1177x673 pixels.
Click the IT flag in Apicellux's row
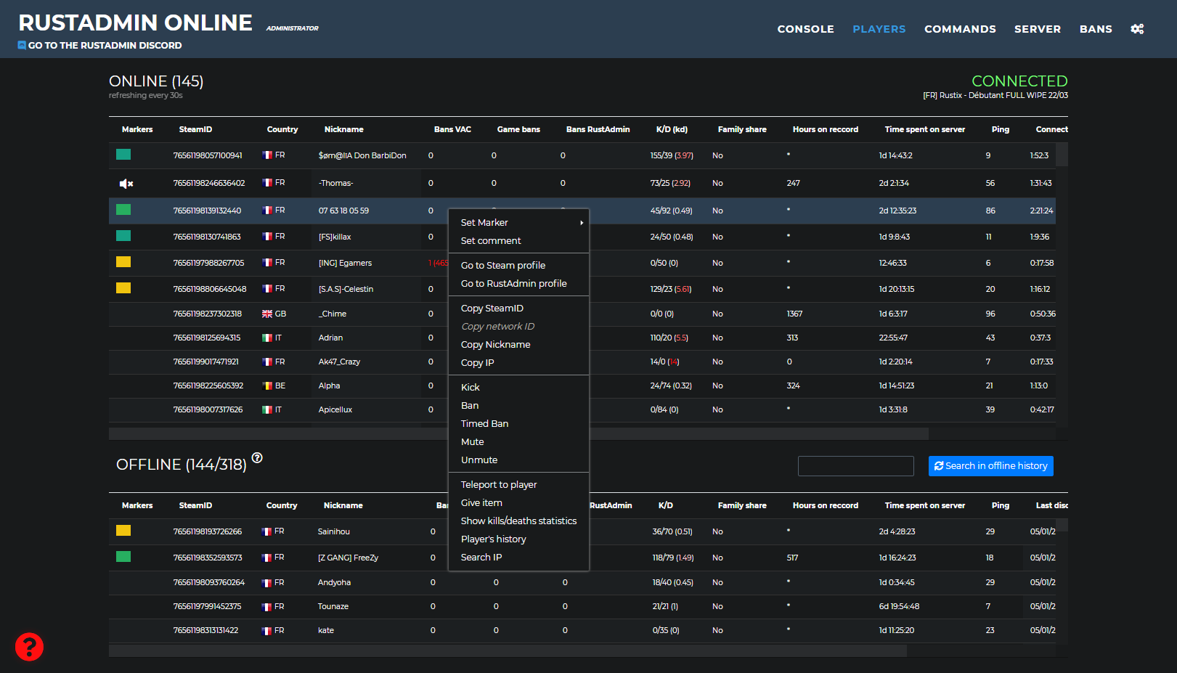(267, 410)
